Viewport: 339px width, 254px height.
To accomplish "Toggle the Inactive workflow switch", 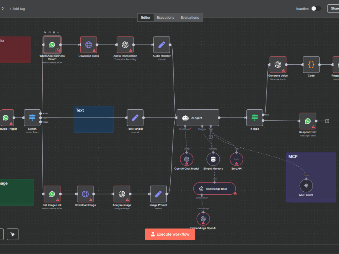I will [316, 9].
